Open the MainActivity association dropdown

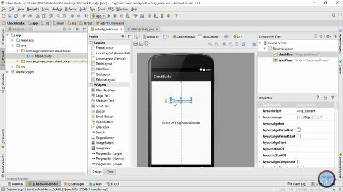coord(209,37)
